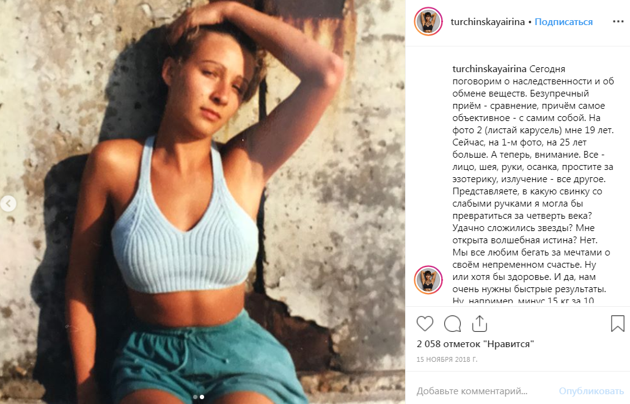Focus the Добавьте комментарий input field

tap(483, 391)
